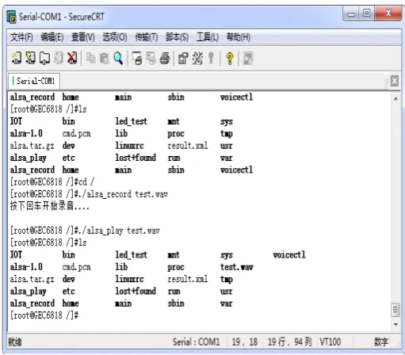The image size is (405, 355).
Task: Click the Copy toolbar icon
Action: (91, 58)
